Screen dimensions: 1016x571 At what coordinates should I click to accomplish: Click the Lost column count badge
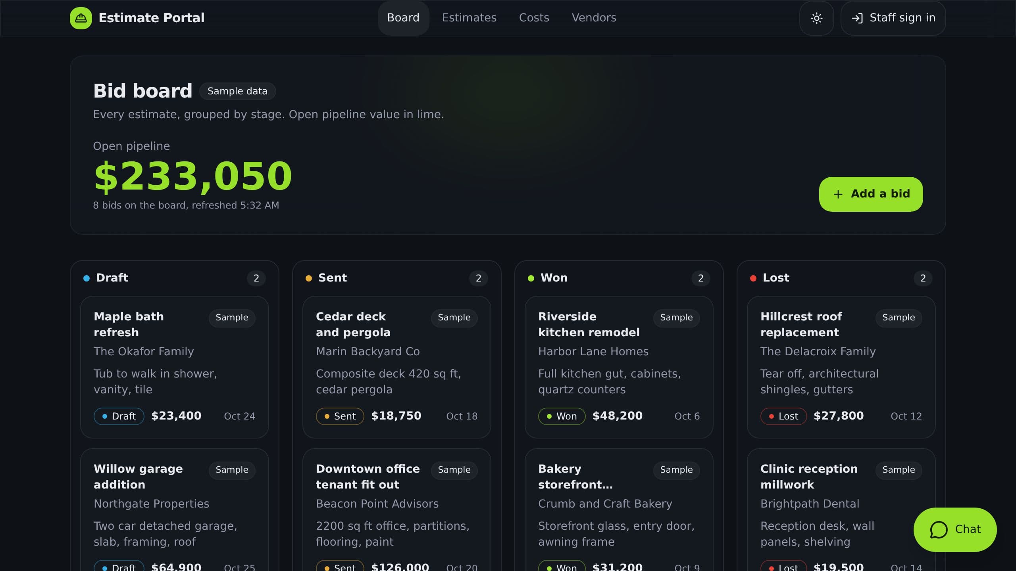pos(923,278)
